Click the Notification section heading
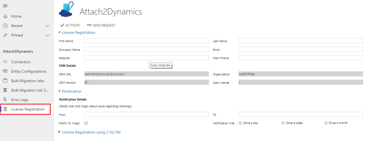This screenshot has height=141, width=368. pyautogui.click(x=72, y=91)
